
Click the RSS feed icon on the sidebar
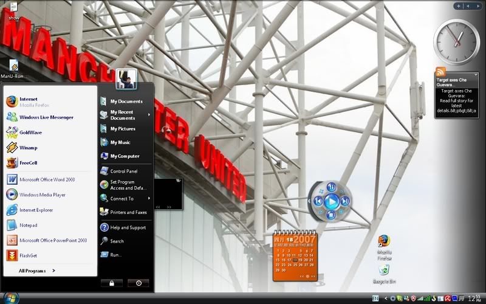[441, 72]
